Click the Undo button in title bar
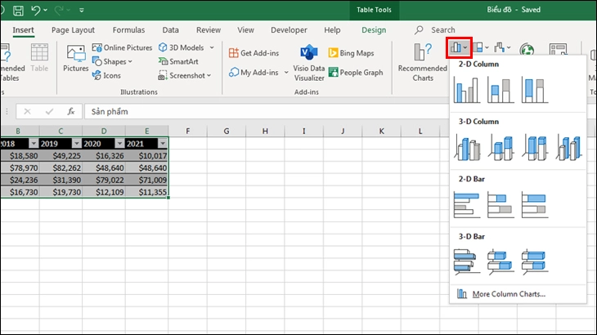Image resolution: width=597 pixels, height=335 pixels. (x=35, y=10)
